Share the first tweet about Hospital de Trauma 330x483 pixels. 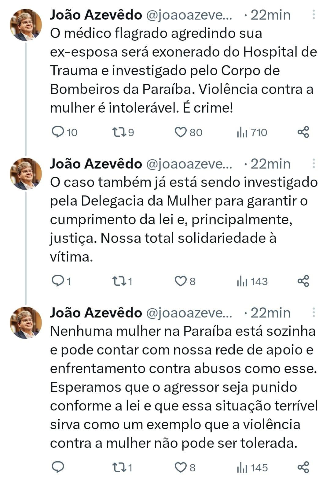pos(303,132)
